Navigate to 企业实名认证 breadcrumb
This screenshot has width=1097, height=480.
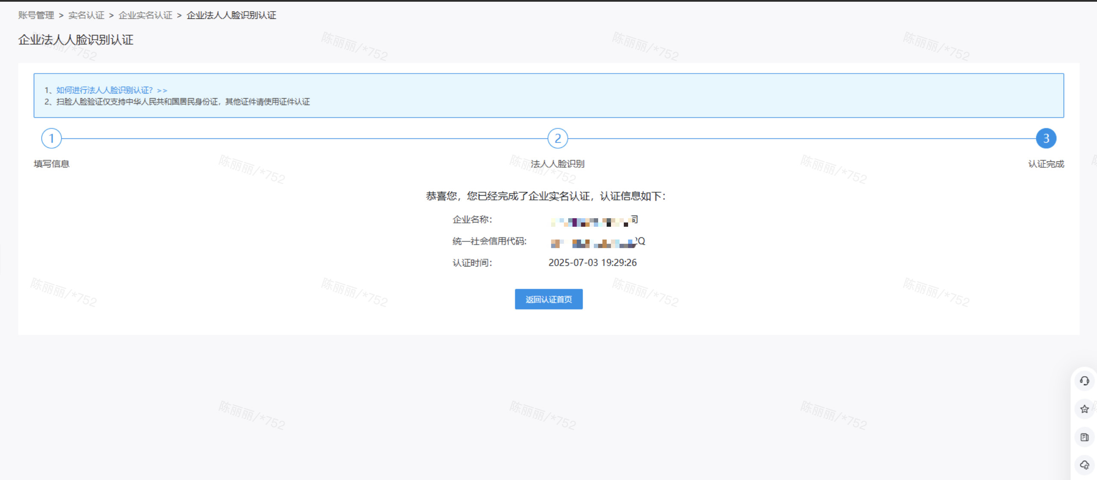(145, 15)
